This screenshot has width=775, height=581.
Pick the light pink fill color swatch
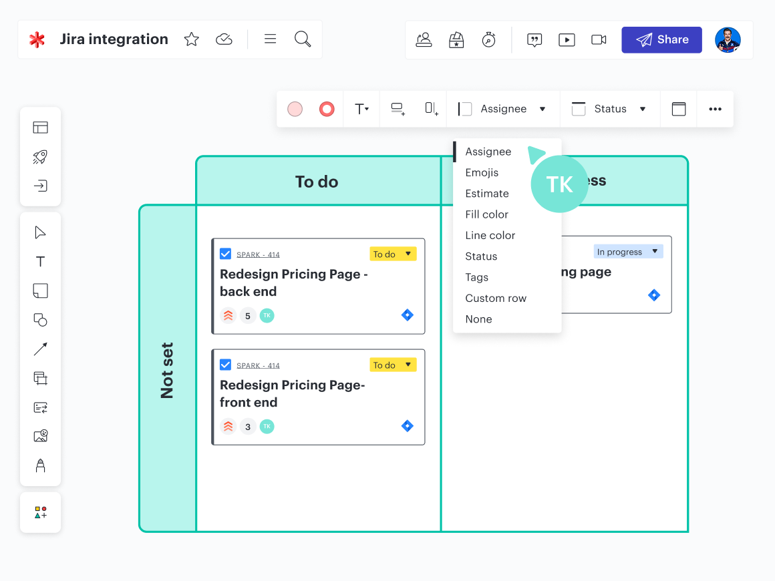pos(295,109)
